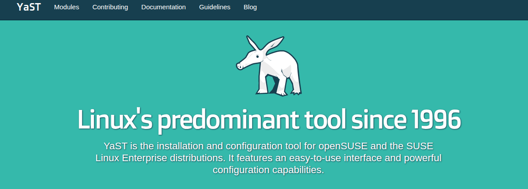Click the "easy-to-use interface" phrase
The image size is (528, 189).
(x=329, y=158)
